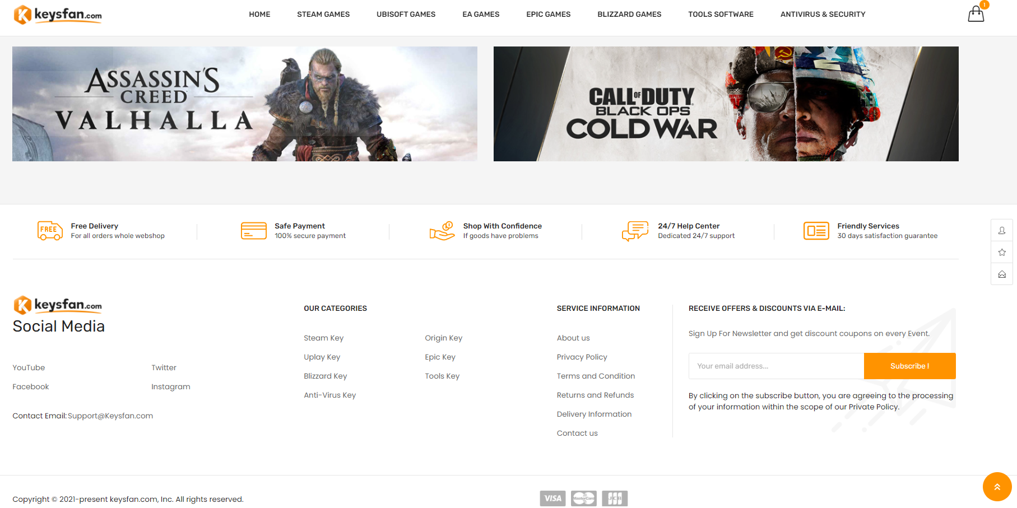Image resolution: width=1017 pixels, height=508 pixels.
Task: Click the Safe Payment card icon
Action: point(254,231)
